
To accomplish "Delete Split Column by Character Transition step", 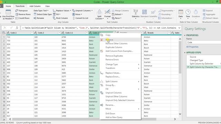I will (188, 67).
